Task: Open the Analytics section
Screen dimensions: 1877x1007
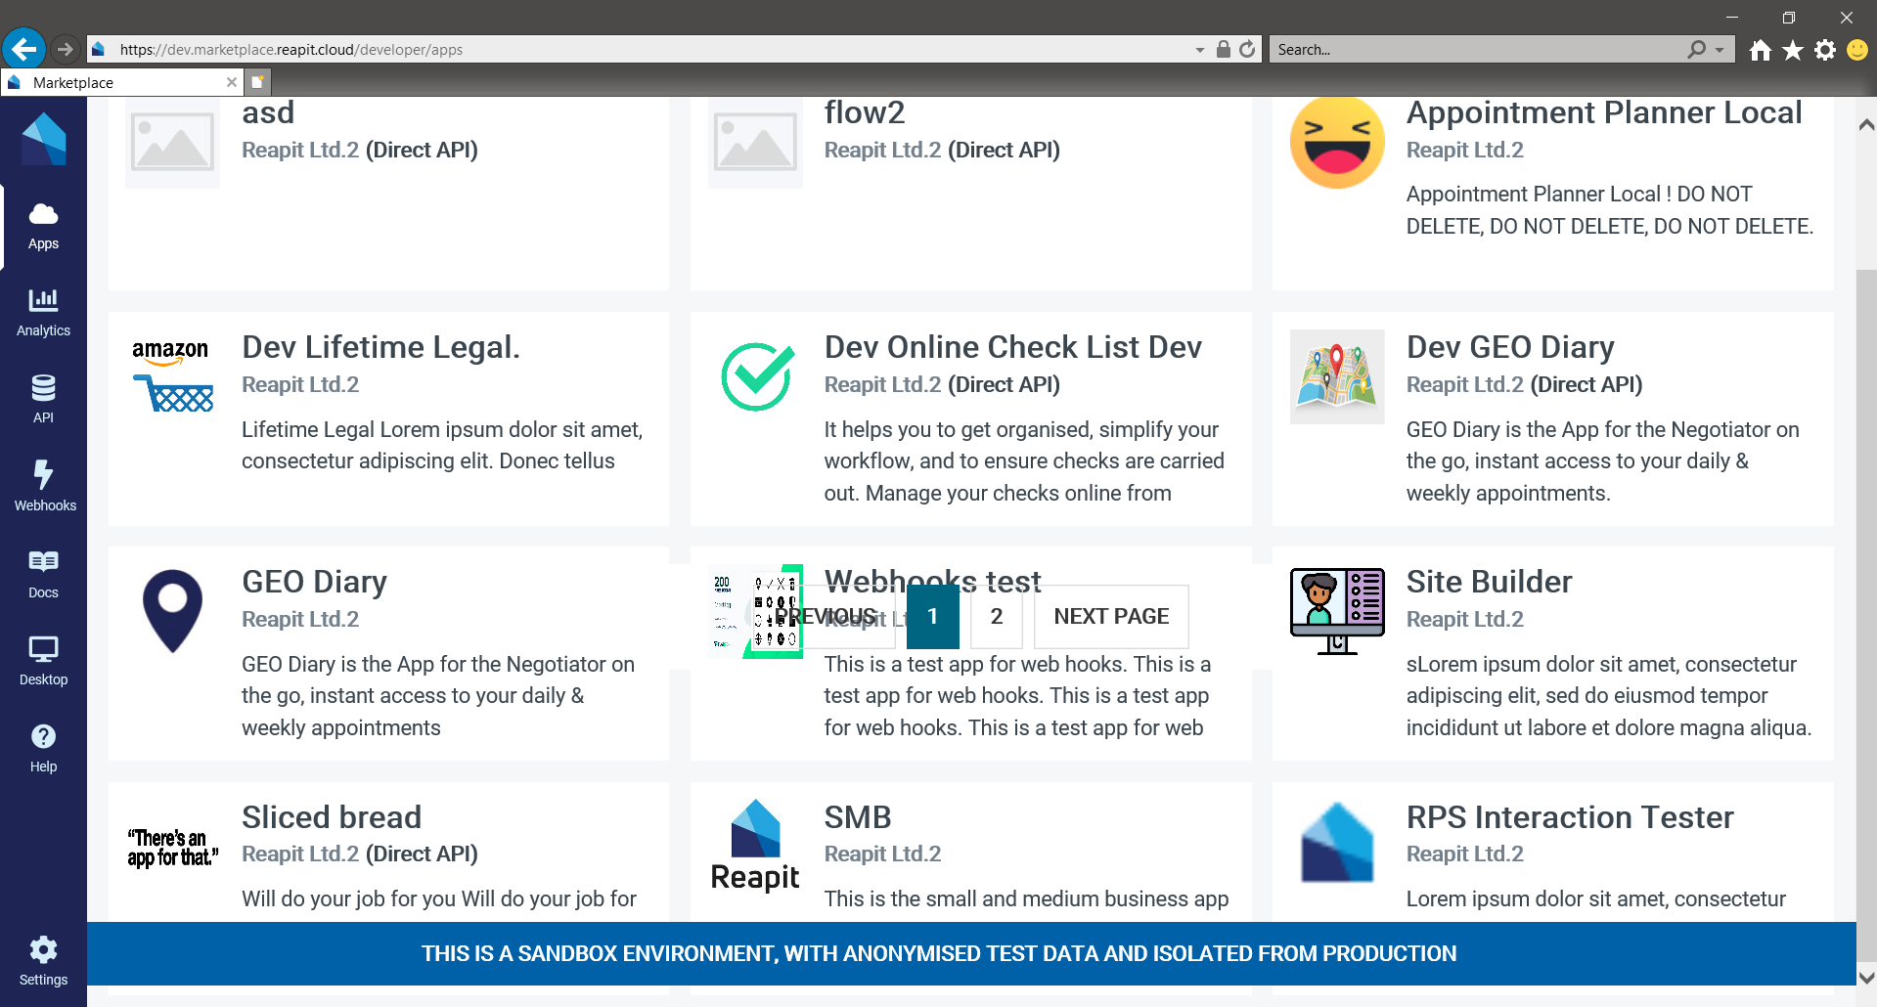Action: tap(43, 311)
